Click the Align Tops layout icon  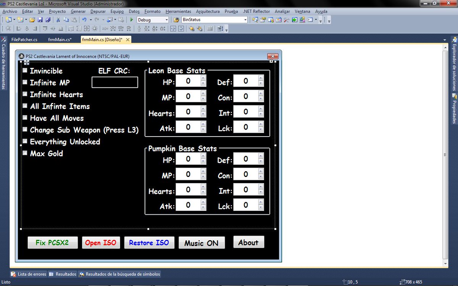click(x=45, y=29)
